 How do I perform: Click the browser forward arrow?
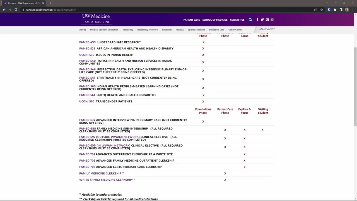pyautogui.click(x=10, y=9)
